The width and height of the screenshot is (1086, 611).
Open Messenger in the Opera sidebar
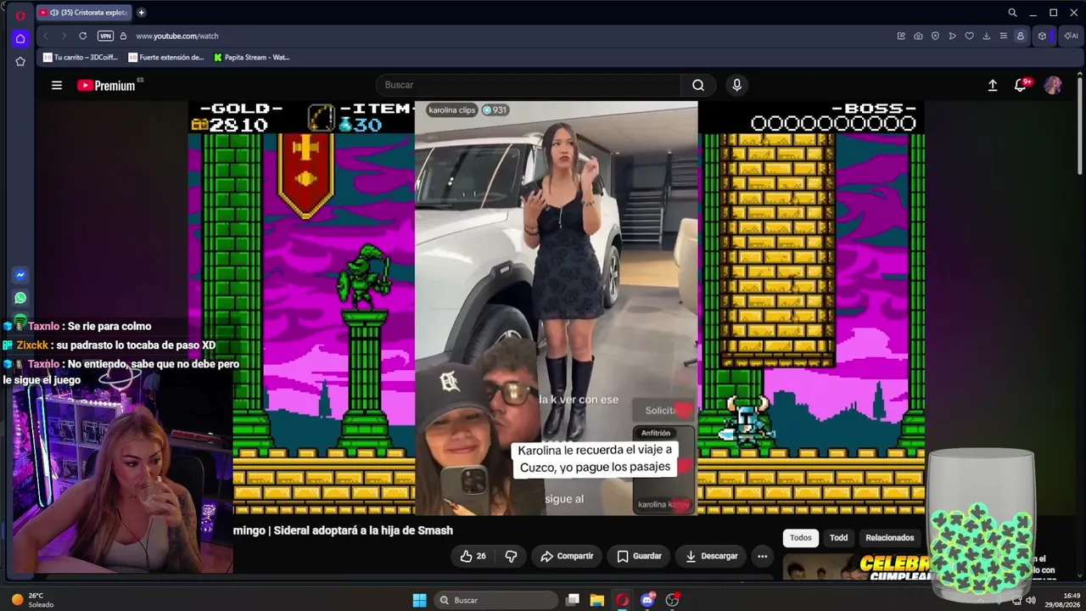(20, 275)
